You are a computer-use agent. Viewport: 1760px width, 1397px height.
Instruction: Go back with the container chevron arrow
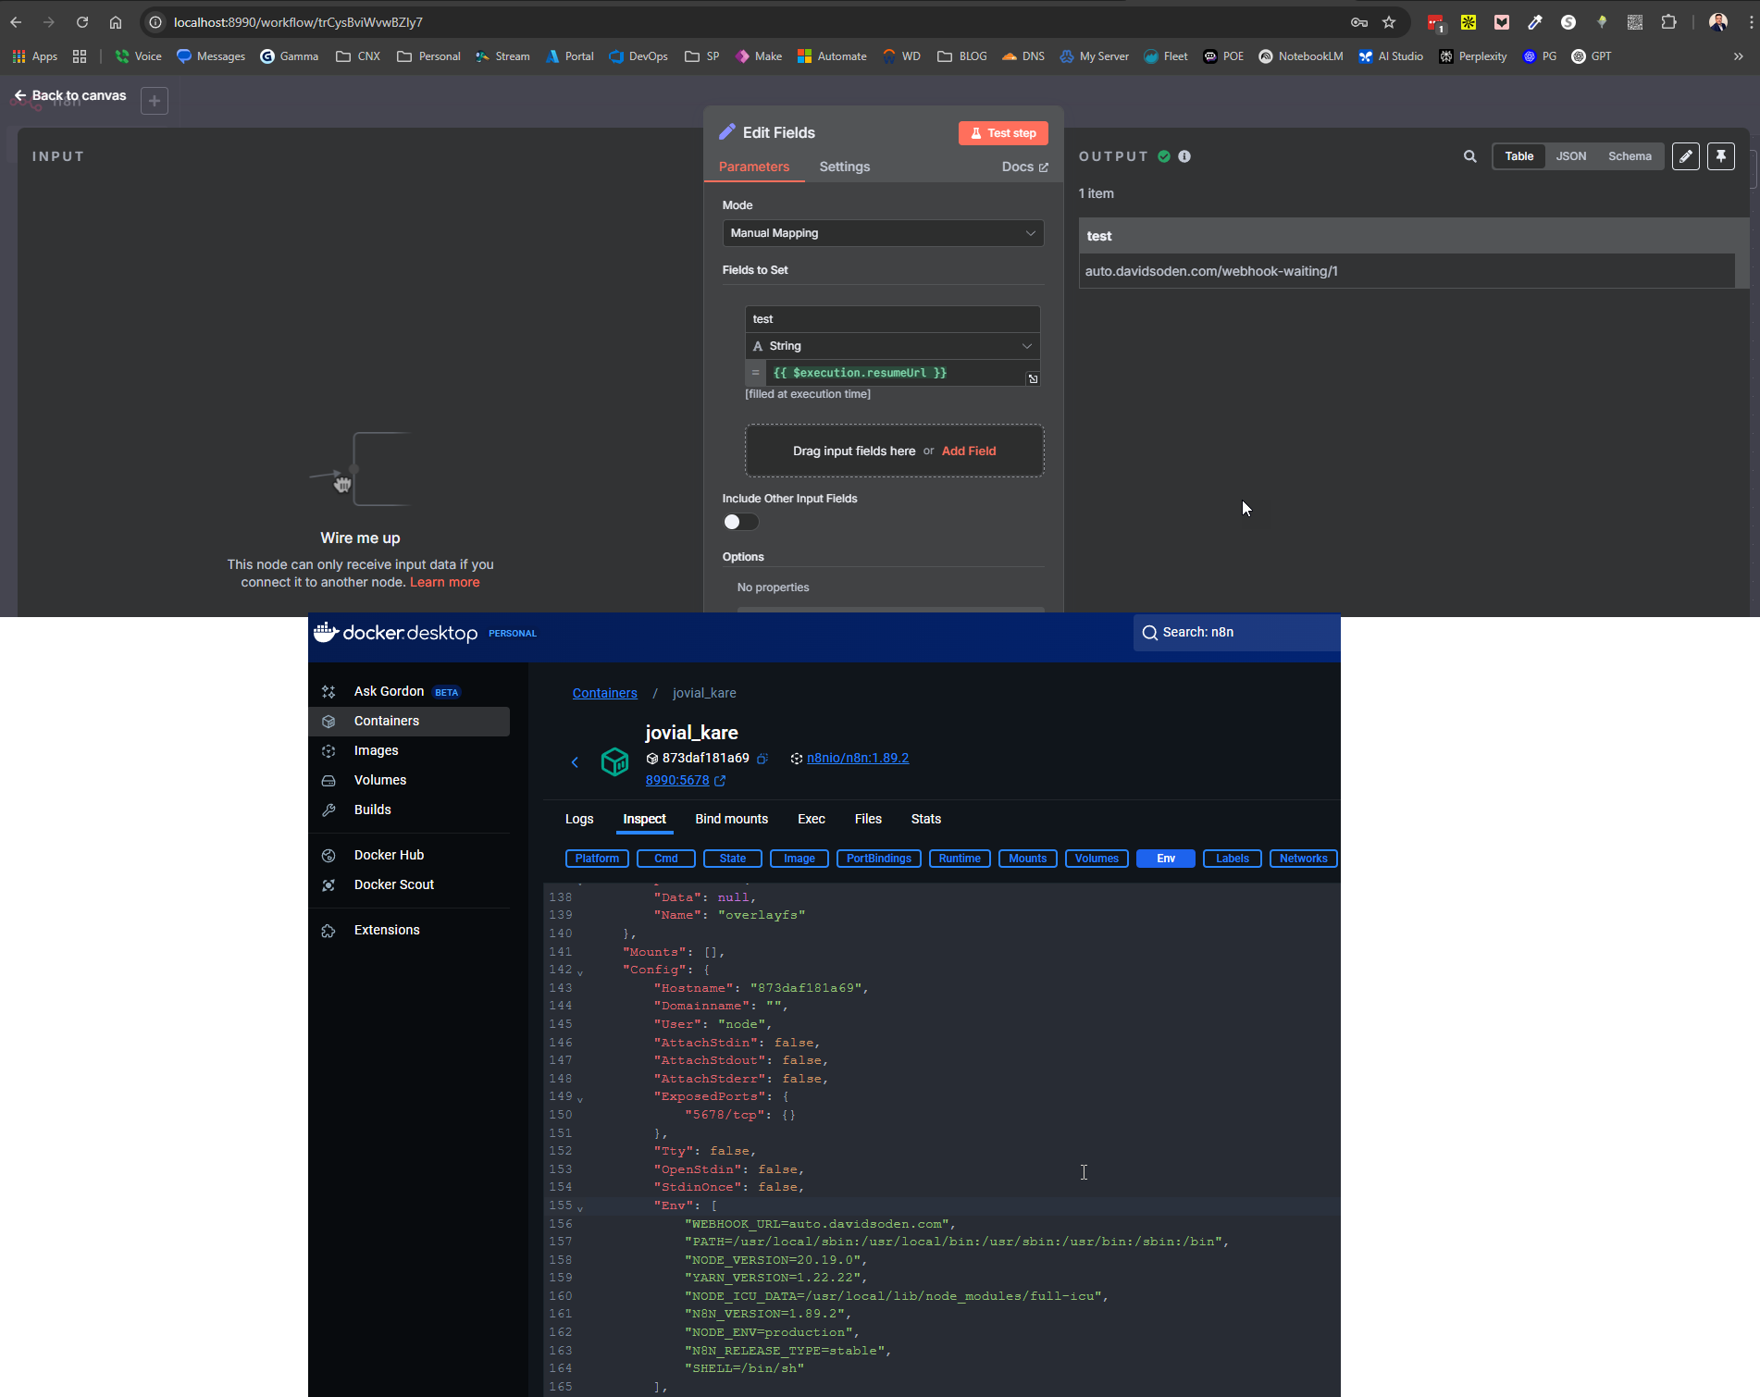(575, 762)
